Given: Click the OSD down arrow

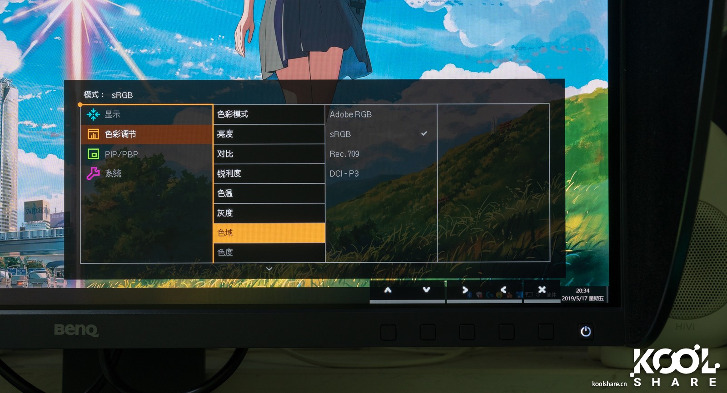Looking at the screenshot, I should click(426, 290).
